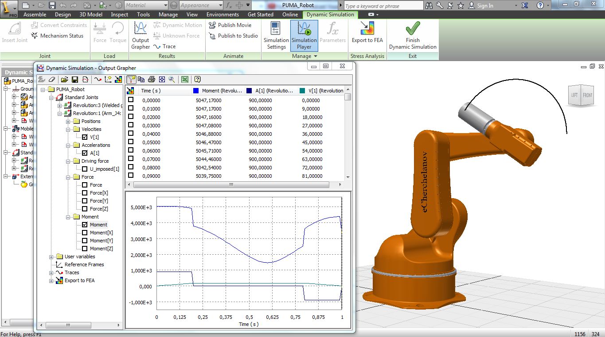This screenshot has width=605, height=337.
Task: Click the open folder icon in Output Grapher
Action: 65,80
